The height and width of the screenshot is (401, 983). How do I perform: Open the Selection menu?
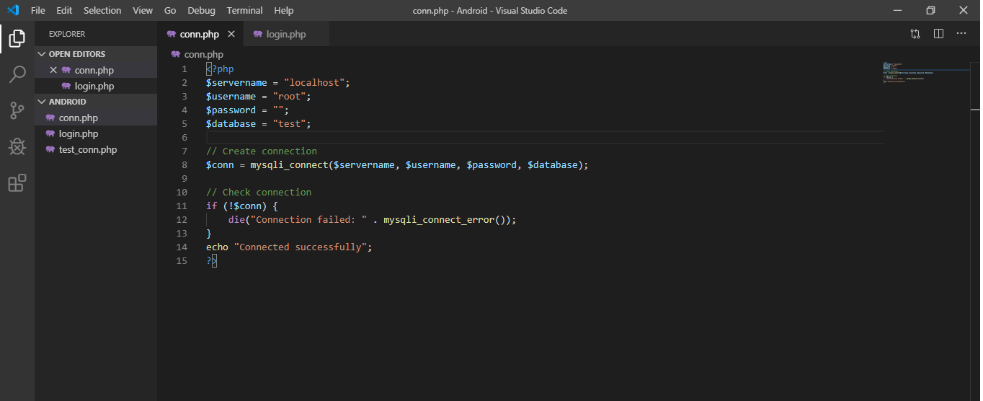coord(102,10)
